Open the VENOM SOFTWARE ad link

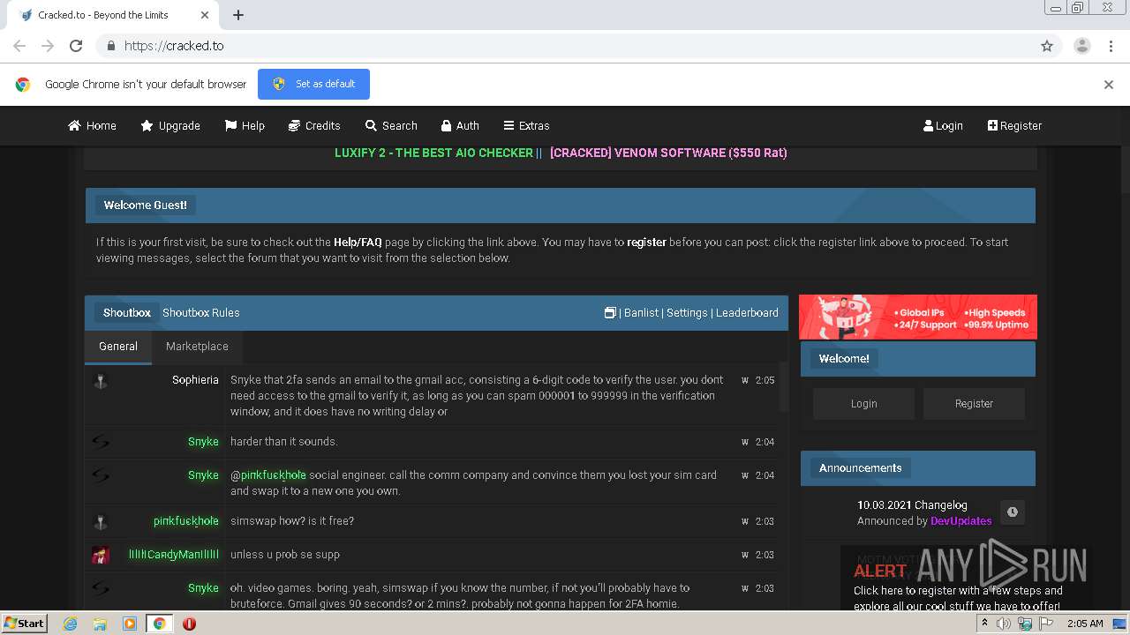click(x=668, y=153)
